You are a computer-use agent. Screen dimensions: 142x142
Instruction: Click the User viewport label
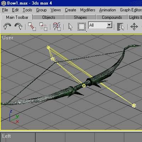pyautogui.click(x=8, y=38)
